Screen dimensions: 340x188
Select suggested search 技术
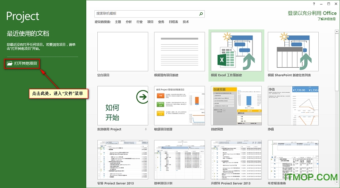coord(186,22)
